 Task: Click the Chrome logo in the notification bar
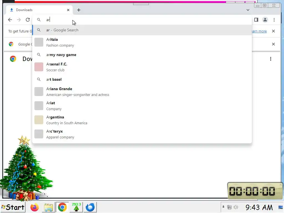coord(11,44)
